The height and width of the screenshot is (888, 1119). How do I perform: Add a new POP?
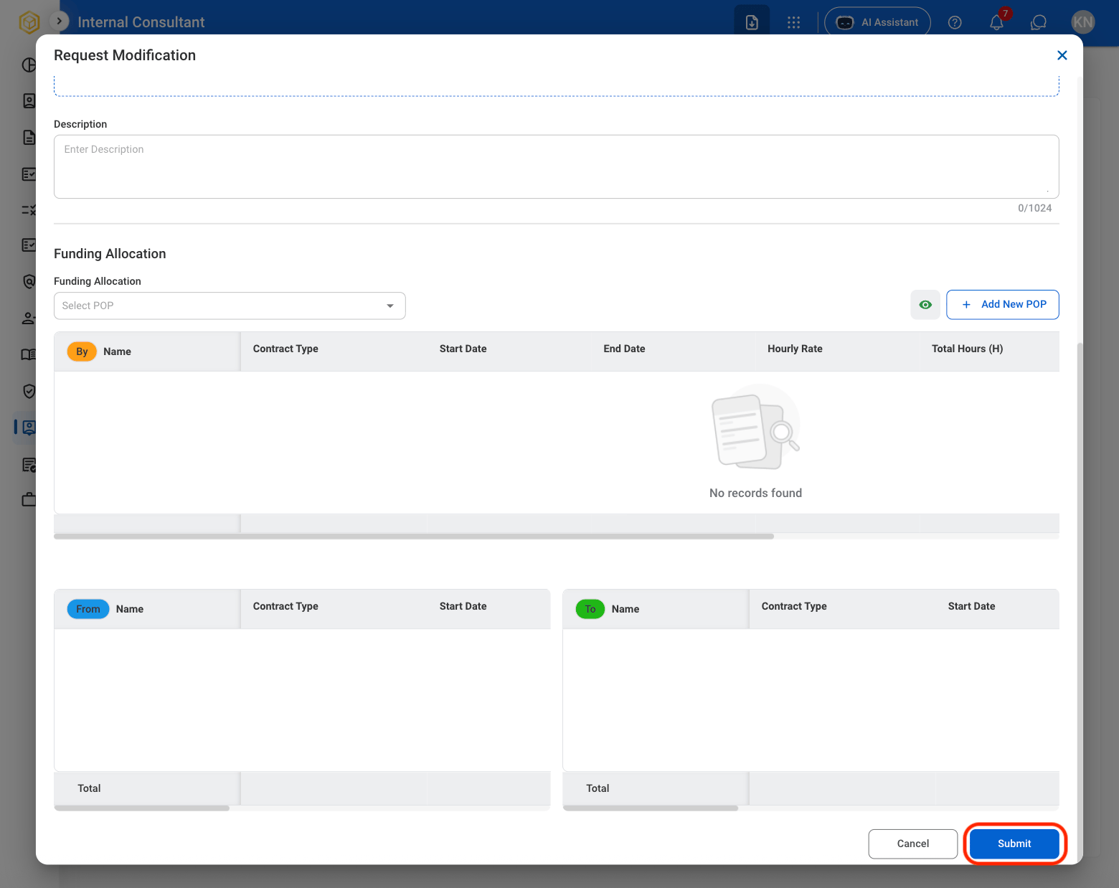click(1003, 304)
